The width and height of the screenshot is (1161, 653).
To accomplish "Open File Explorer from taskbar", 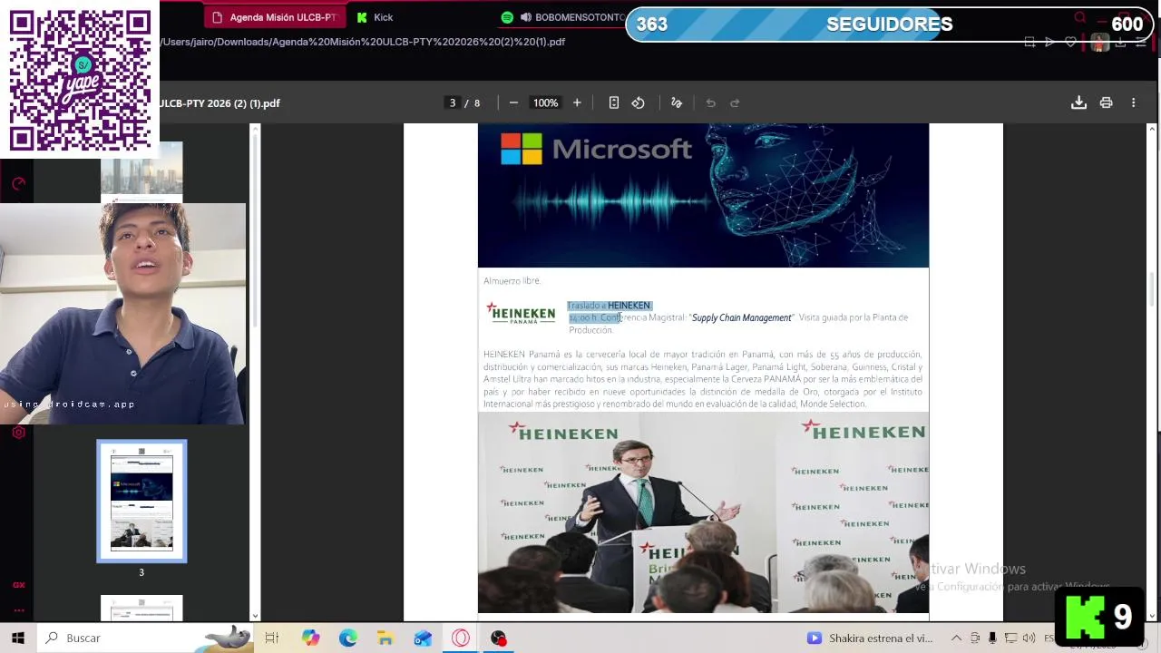I will coord(385,638).
